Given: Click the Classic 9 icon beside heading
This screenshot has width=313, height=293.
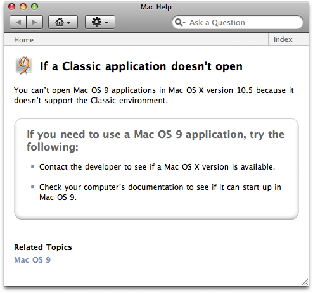Looking at the screenshot, I should pyautogui.click(x=24, y=66).
